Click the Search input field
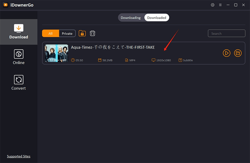The width and height of the screenshot is (250, 163). pos(227,34)
